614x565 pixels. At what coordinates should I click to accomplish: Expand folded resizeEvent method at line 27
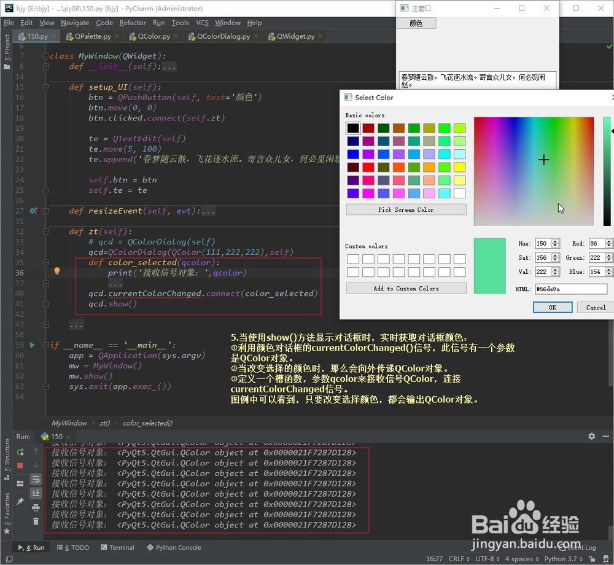[x=46, y=211]
